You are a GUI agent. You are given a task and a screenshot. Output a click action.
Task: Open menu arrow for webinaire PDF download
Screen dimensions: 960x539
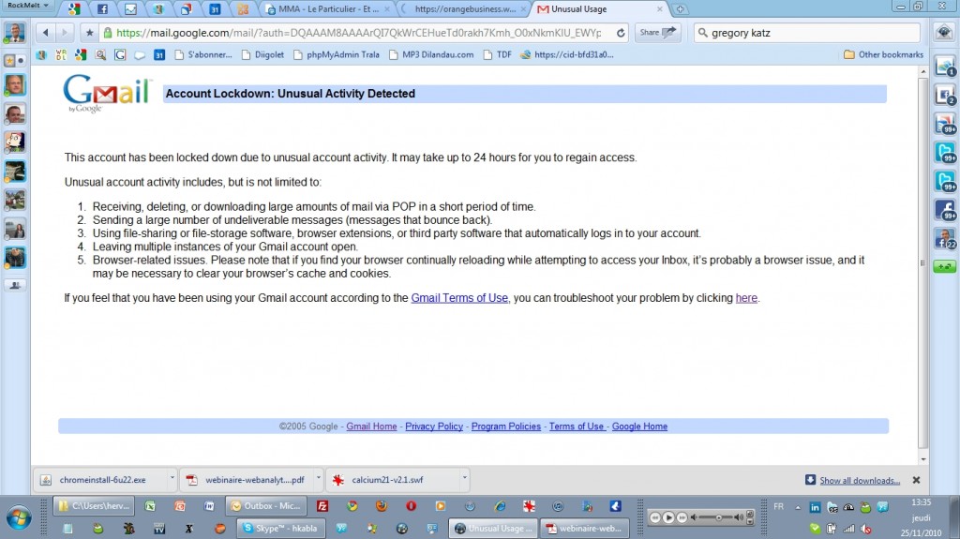click(x=319, y=477)
